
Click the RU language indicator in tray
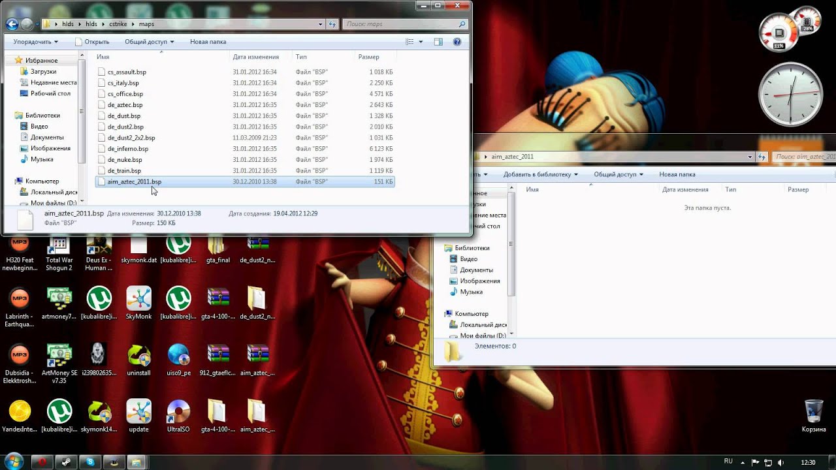click(x=728, y=462)
